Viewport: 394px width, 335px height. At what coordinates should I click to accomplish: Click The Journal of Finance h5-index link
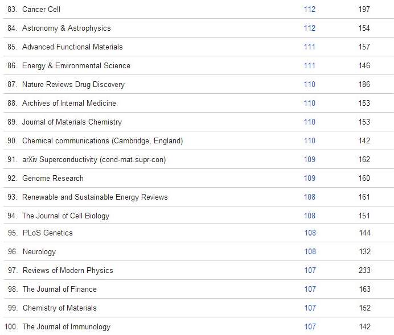[310, 289]
